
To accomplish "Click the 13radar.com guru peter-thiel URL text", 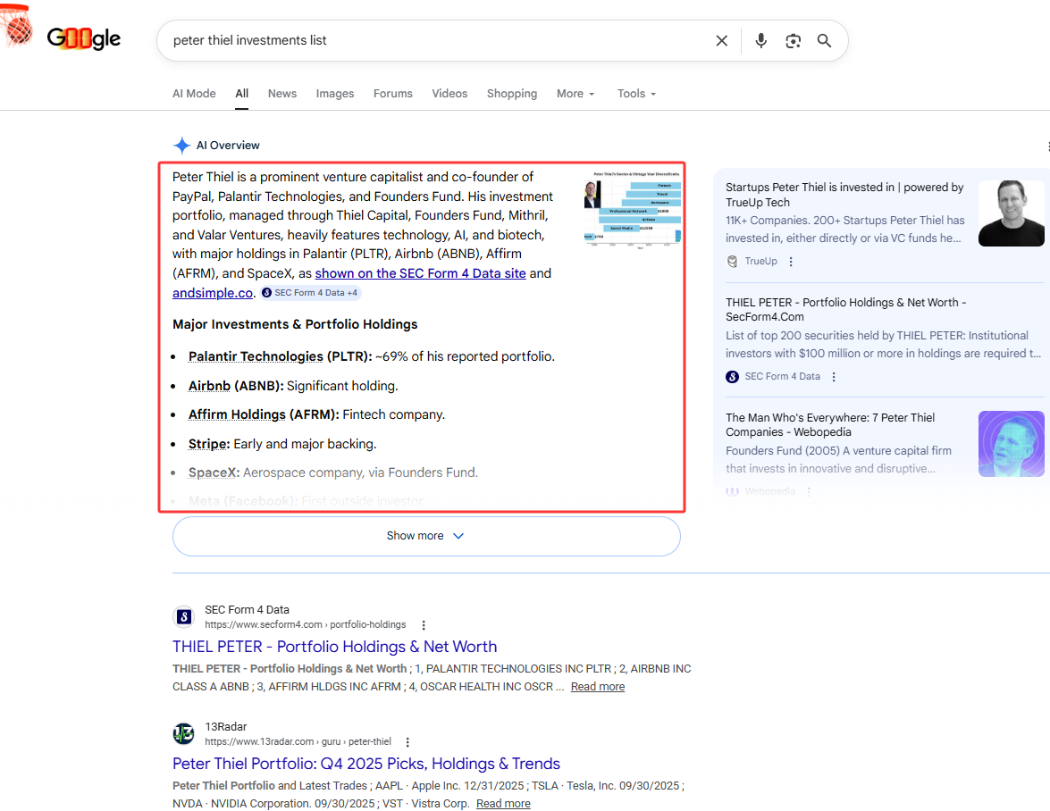I will tap(298, 741).
